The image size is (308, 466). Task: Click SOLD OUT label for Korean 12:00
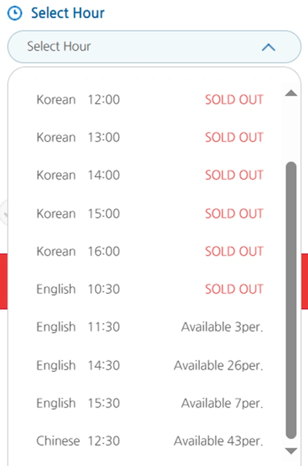tap(234, 100)
